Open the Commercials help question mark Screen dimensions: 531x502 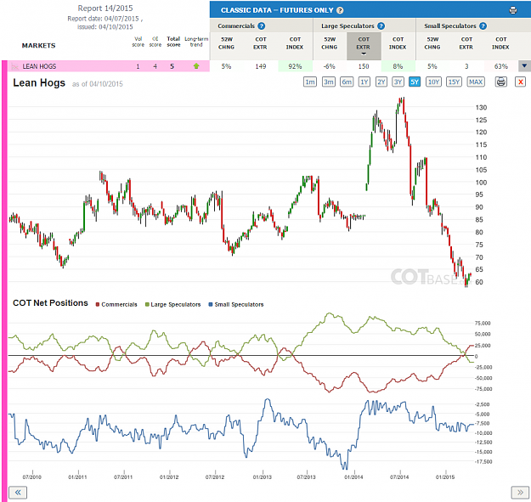pos(261,26)
